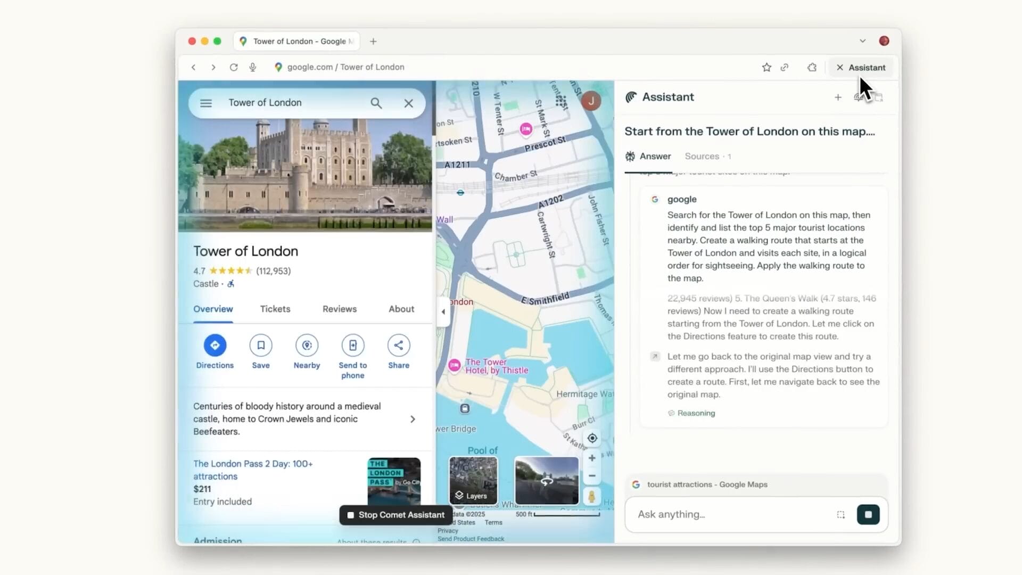
Task: Switch to the Reviews tab
Action: coord(339,309)
